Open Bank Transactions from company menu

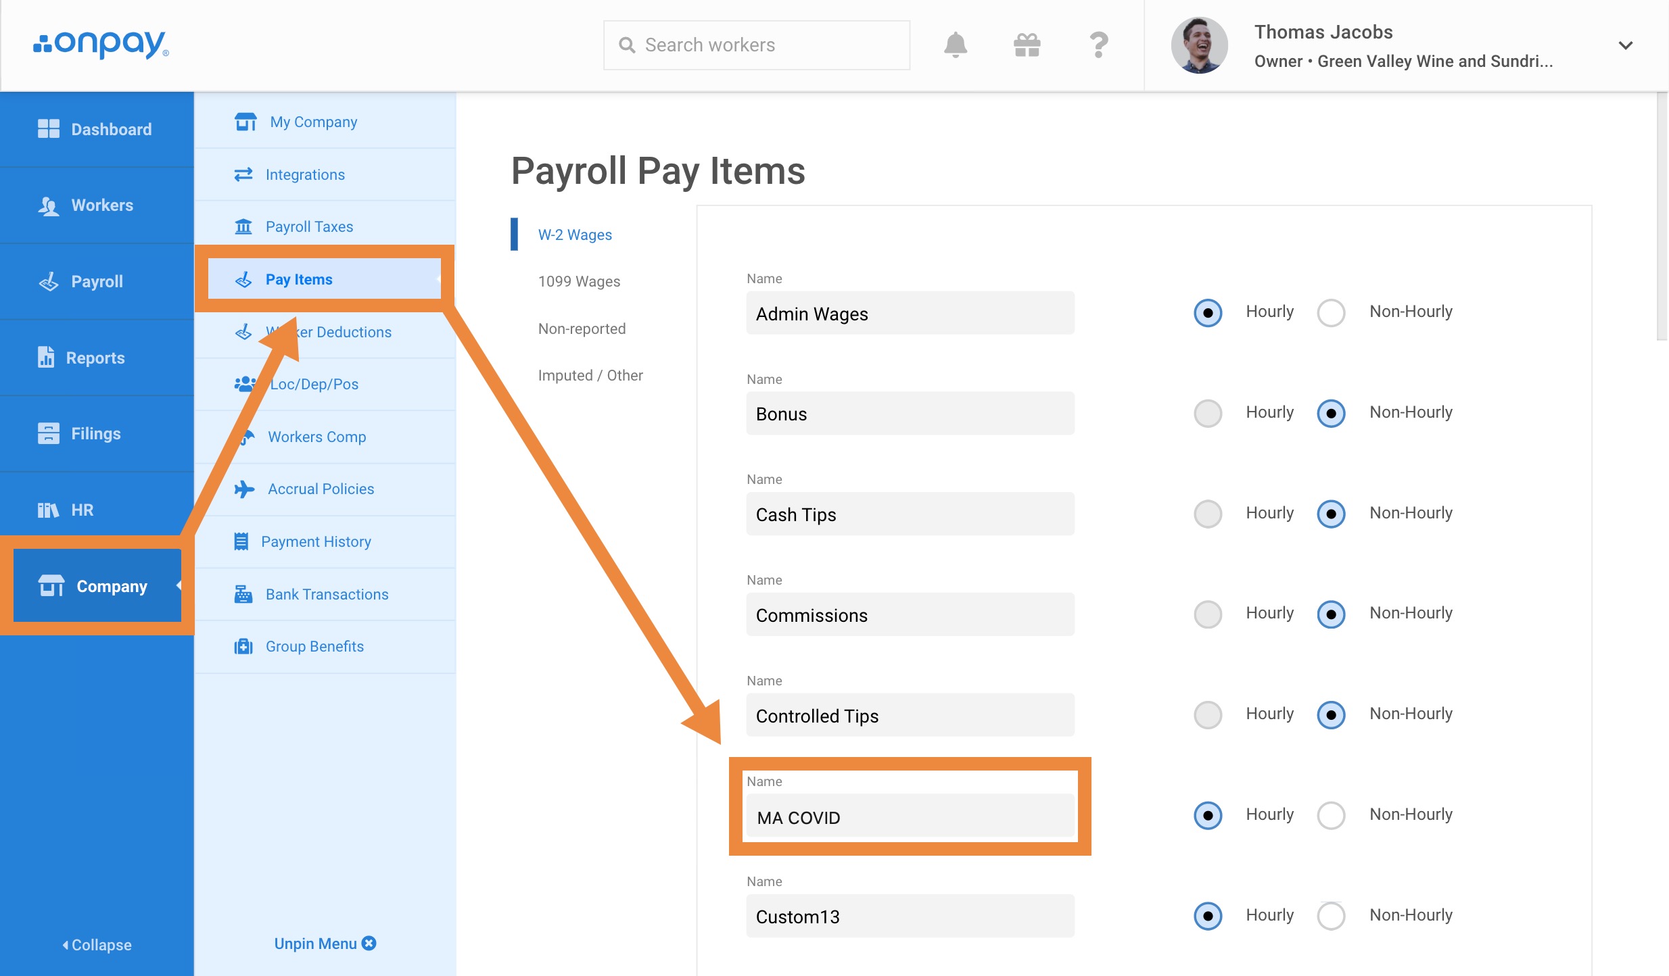(x=326, y=594)
